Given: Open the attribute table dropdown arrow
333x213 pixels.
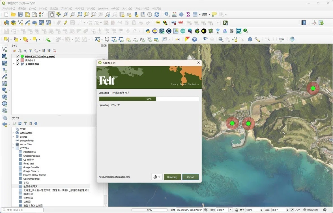Looking at the screenshot, I should click(200, 14).
